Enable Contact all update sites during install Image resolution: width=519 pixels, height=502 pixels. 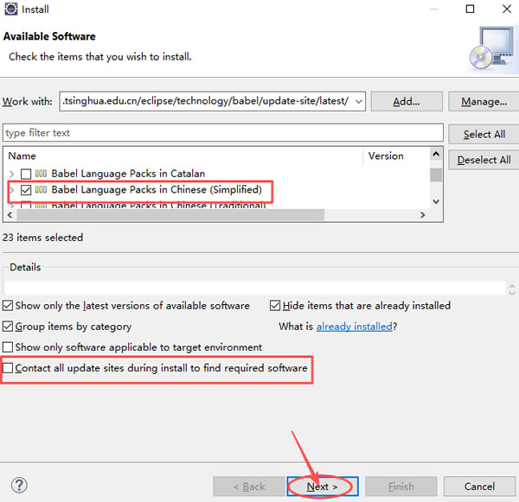[x=9, y=369]
